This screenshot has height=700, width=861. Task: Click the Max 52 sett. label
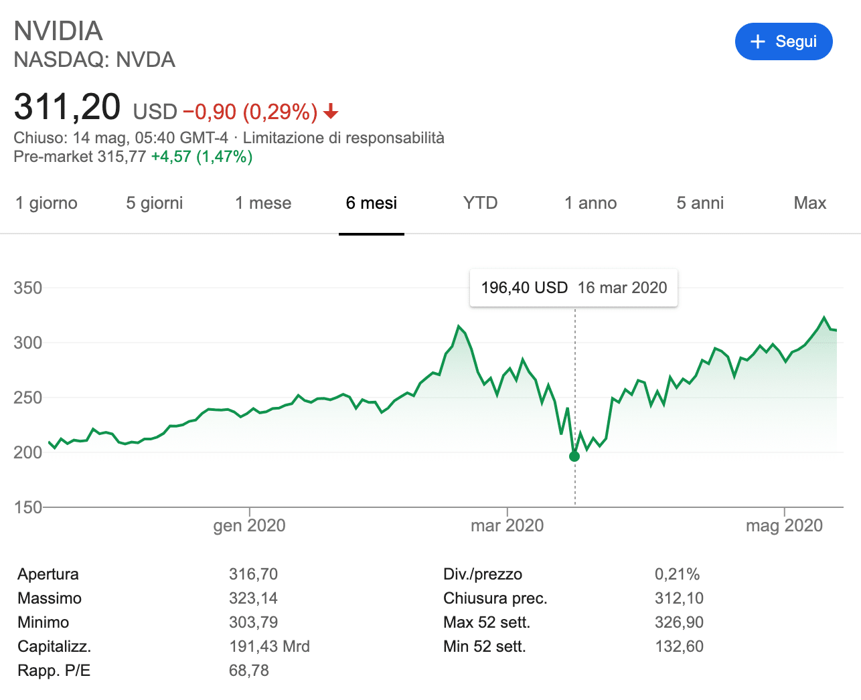pos(487,622)
